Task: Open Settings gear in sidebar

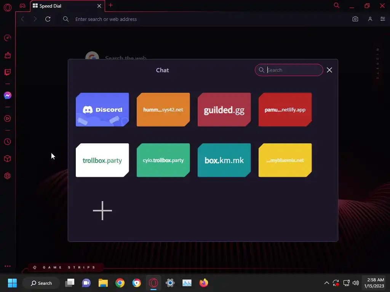Action: (8, 176)
